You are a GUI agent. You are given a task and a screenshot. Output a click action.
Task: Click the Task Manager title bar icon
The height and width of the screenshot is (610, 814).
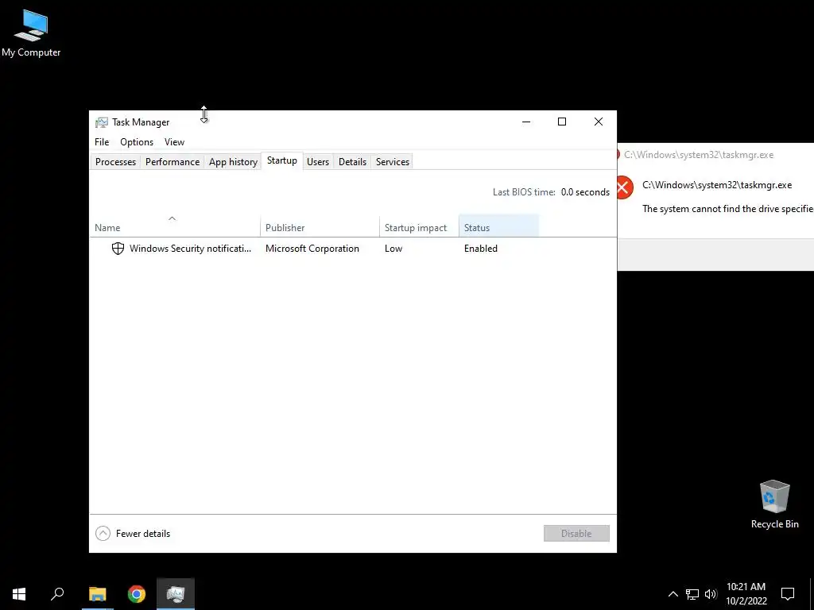point(101,122)
